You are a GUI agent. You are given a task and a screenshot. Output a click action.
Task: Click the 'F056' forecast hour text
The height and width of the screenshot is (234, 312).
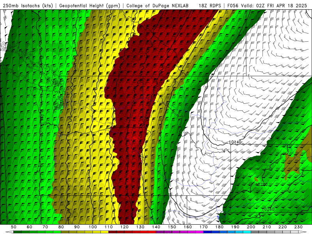point(232,5)
